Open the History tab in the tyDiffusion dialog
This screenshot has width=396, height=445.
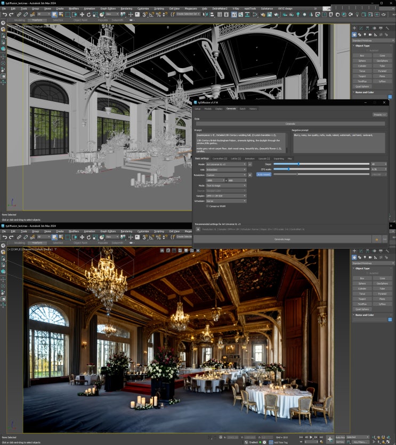(253, 109)
